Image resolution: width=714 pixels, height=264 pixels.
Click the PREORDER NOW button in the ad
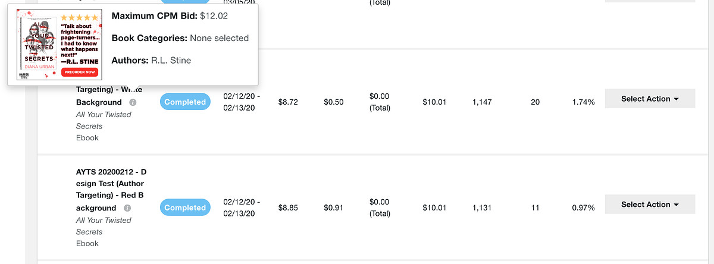coord(79,72)
